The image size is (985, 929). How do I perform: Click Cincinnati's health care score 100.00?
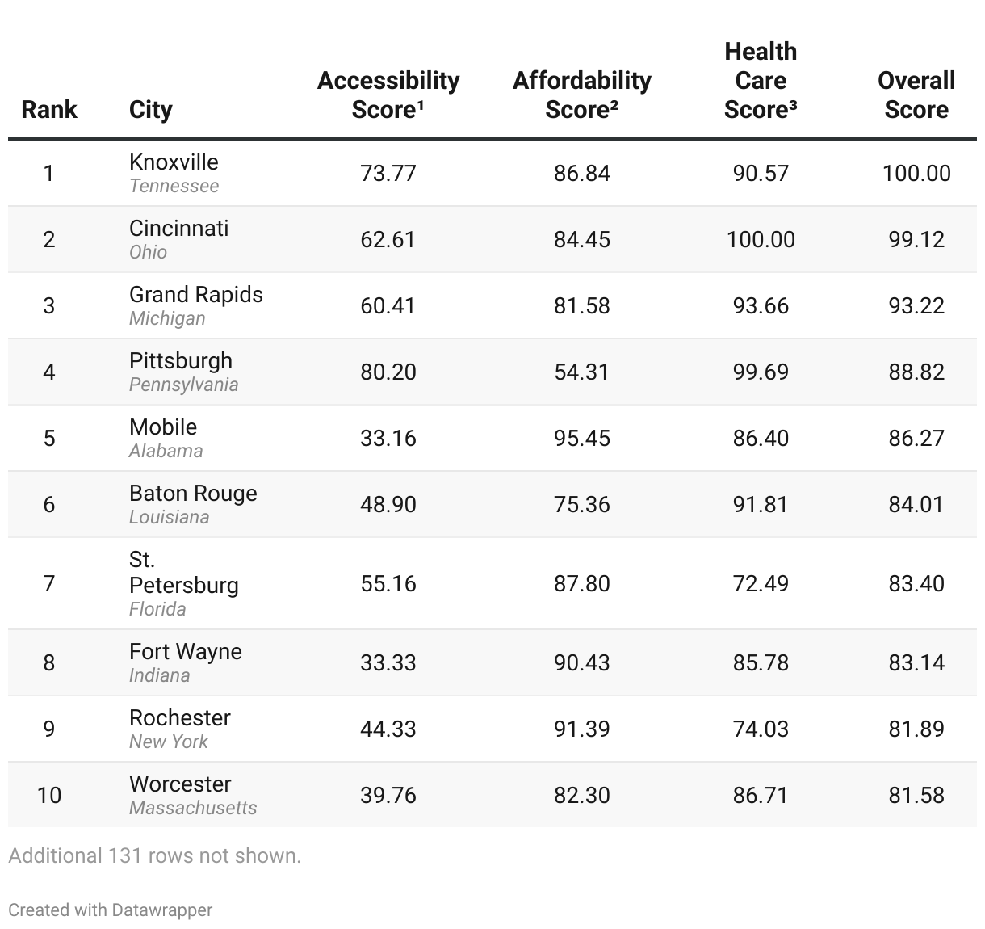tap(761, 239)
